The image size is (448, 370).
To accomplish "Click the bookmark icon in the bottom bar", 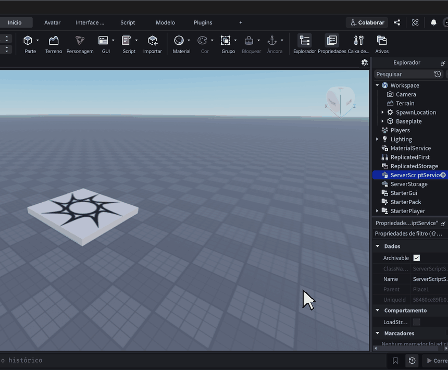I will [395, 361].
